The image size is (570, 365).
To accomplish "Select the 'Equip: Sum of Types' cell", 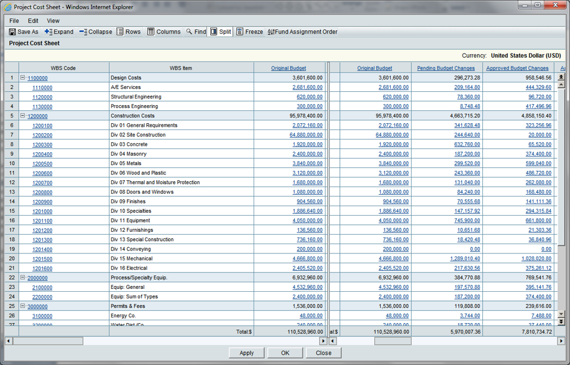I will tap(182, 296).
